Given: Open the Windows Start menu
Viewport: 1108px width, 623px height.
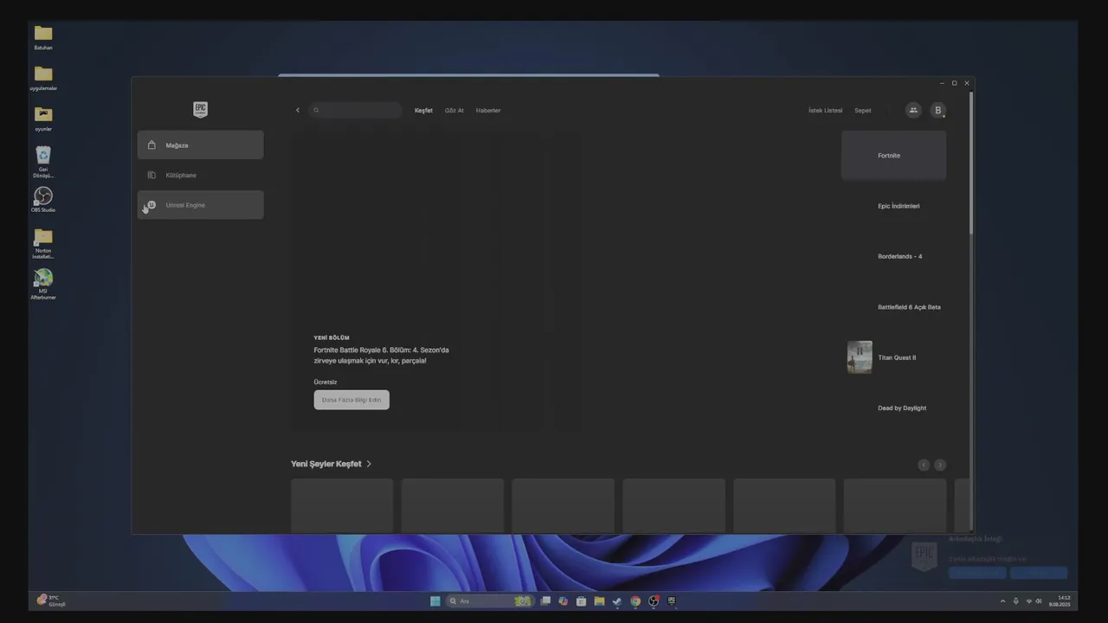Looking at the screenshot, I should pos(435,601).
